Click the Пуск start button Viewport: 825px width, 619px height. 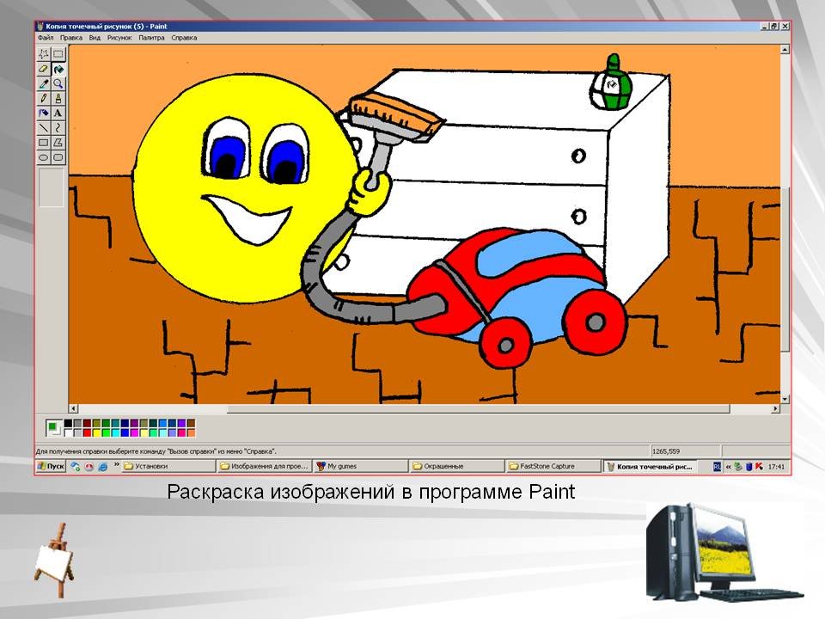point(51,466)
